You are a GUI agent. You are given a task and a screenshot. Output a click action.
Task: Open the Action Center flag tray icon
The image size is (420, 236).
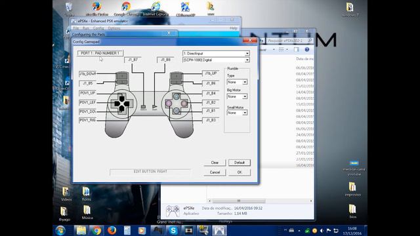tap(329, 230)
